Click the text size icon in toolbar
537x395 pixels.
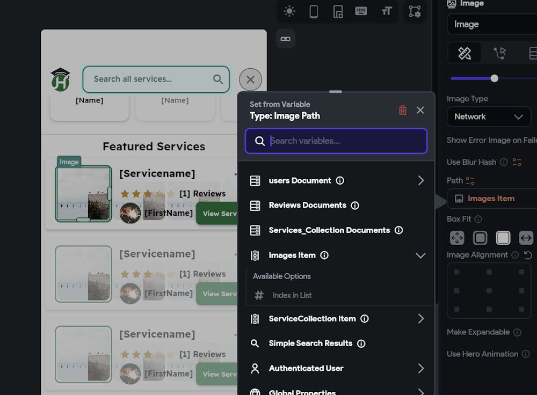[x=387, y=11]
